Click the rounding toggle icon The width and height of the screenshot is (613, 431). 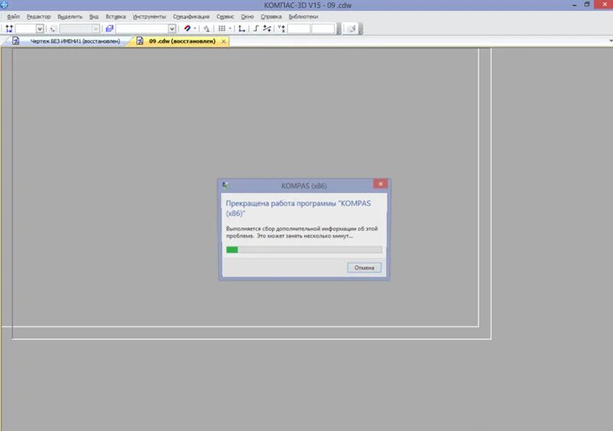click(206, 28)
